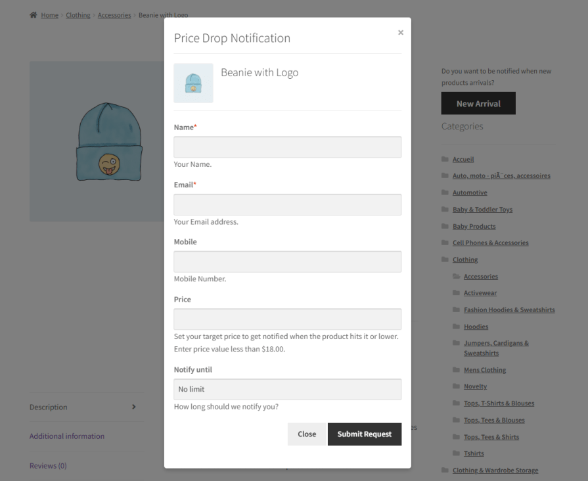The width and height of the screenshot is (588, 481).
Task: Open the Notify until dropdown
Action: [x=287, y=389]
